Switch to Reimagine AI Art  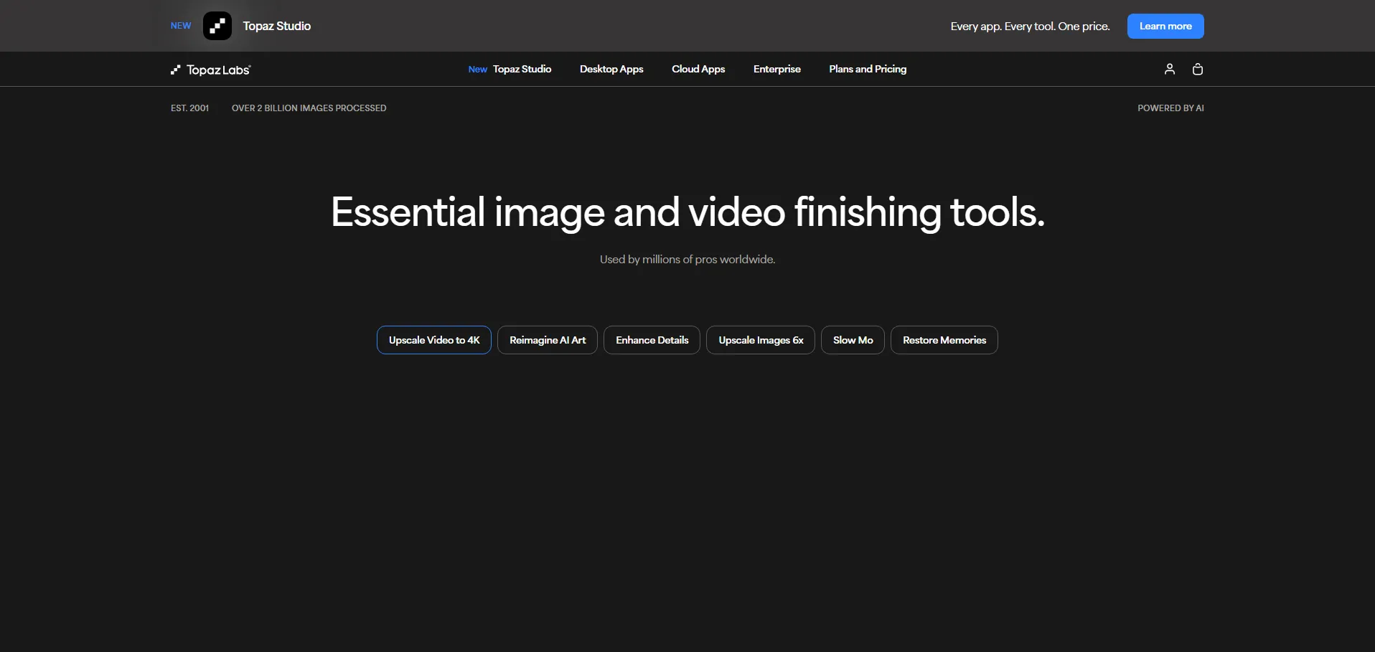click(548, 340)
